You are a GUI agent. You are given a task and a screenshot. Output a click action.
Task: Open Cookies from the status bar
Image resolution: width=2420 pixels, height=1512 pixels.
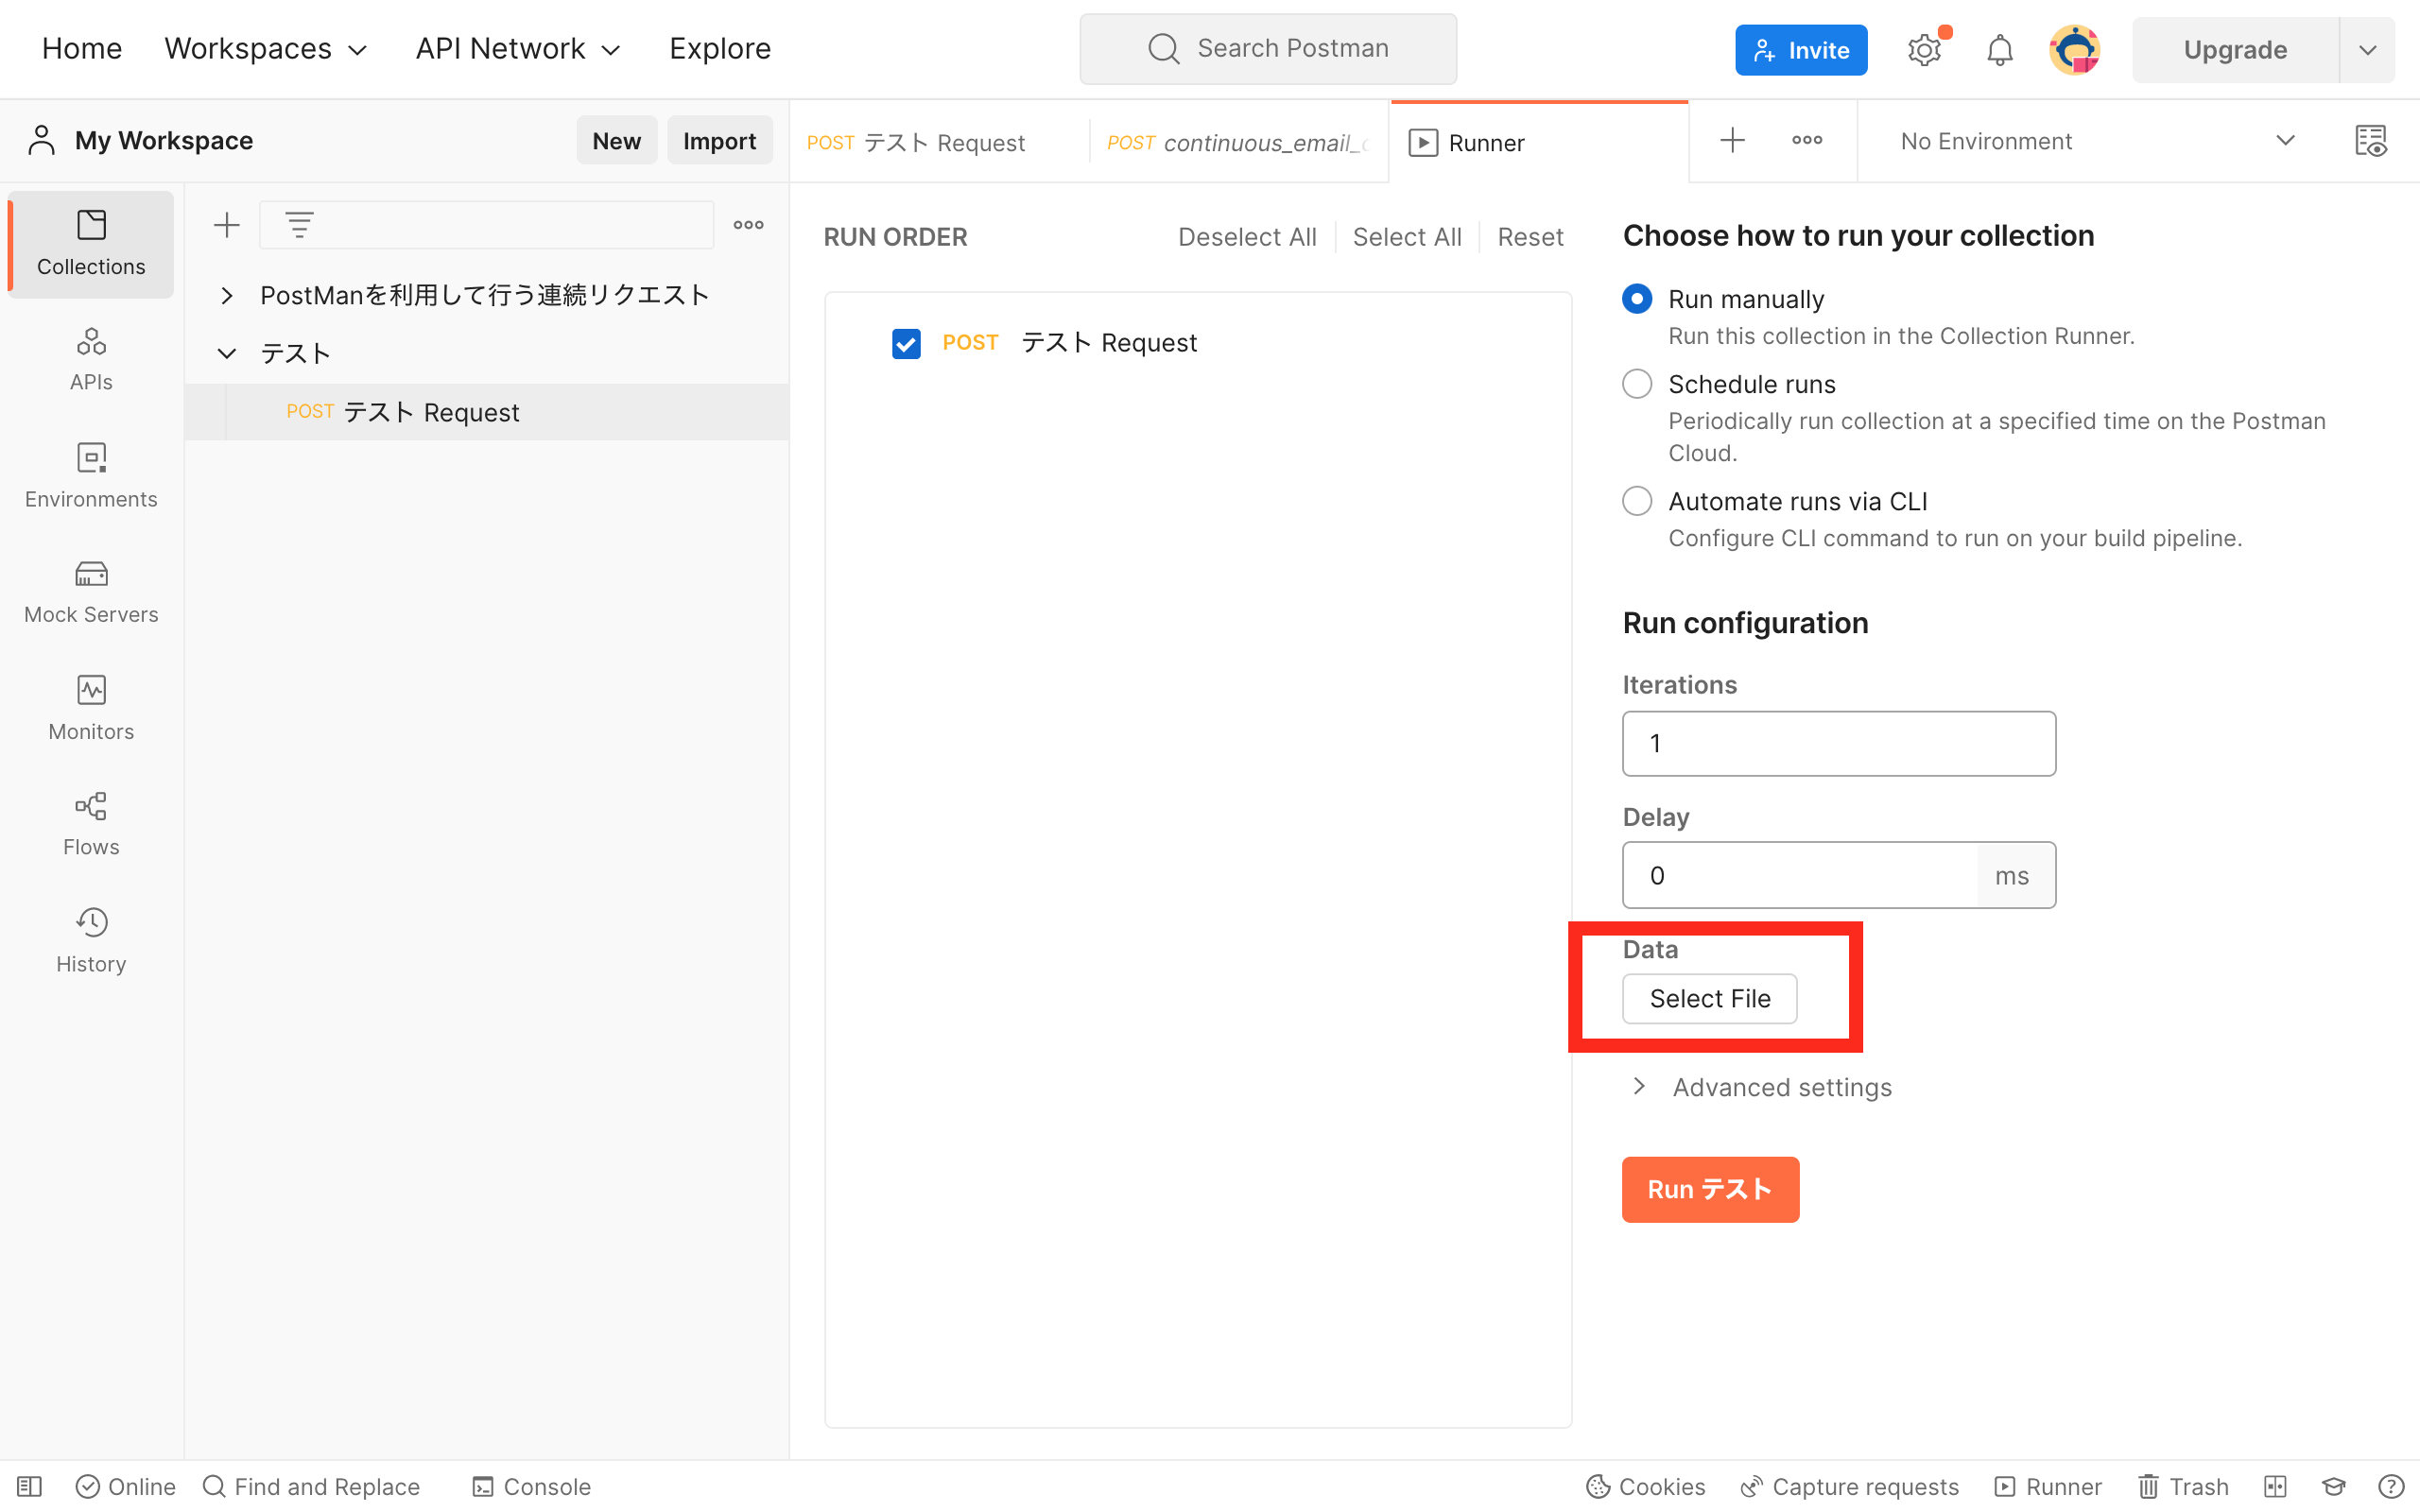tap(1645, 1486)
